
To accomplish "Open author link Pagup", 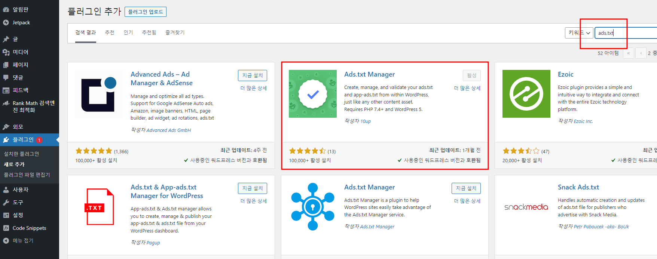I will tap(153, 243).
